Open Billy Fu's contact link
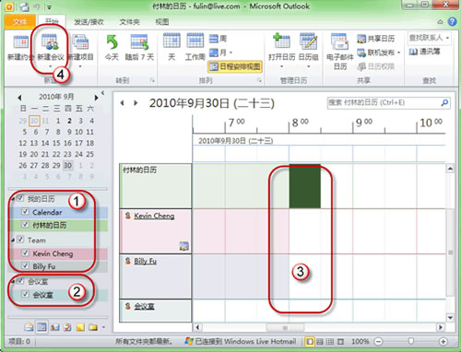This screenshot has width=461, height=352. point(145,261)
